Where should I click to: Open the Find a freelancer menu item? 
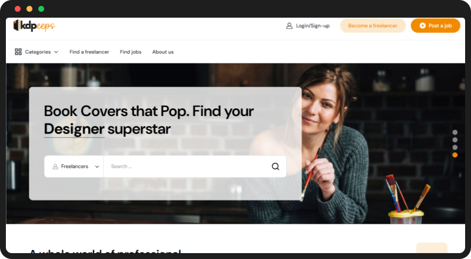[89, 52]
